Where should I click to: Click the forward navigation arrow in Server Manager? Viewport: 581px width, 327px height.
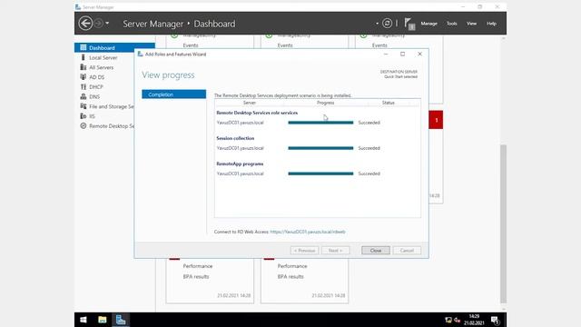pyautogui.click(x=99, y=24)
